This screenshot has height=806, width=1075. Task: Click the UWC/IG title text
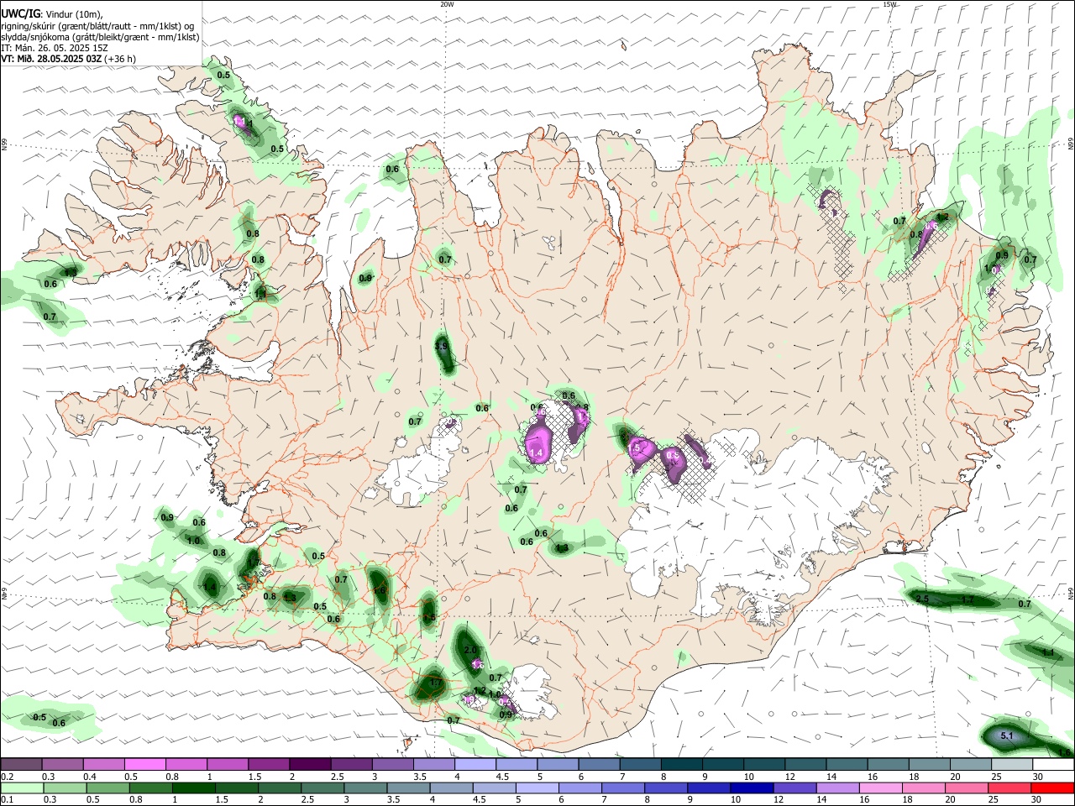[x=20, y=13]
